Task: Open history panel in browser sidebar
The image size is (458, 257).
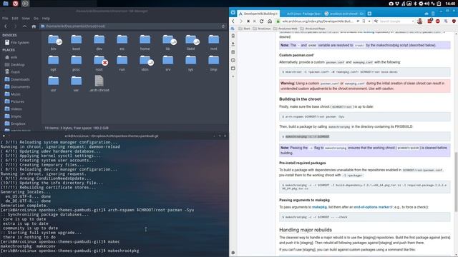Action: (233, 60)
